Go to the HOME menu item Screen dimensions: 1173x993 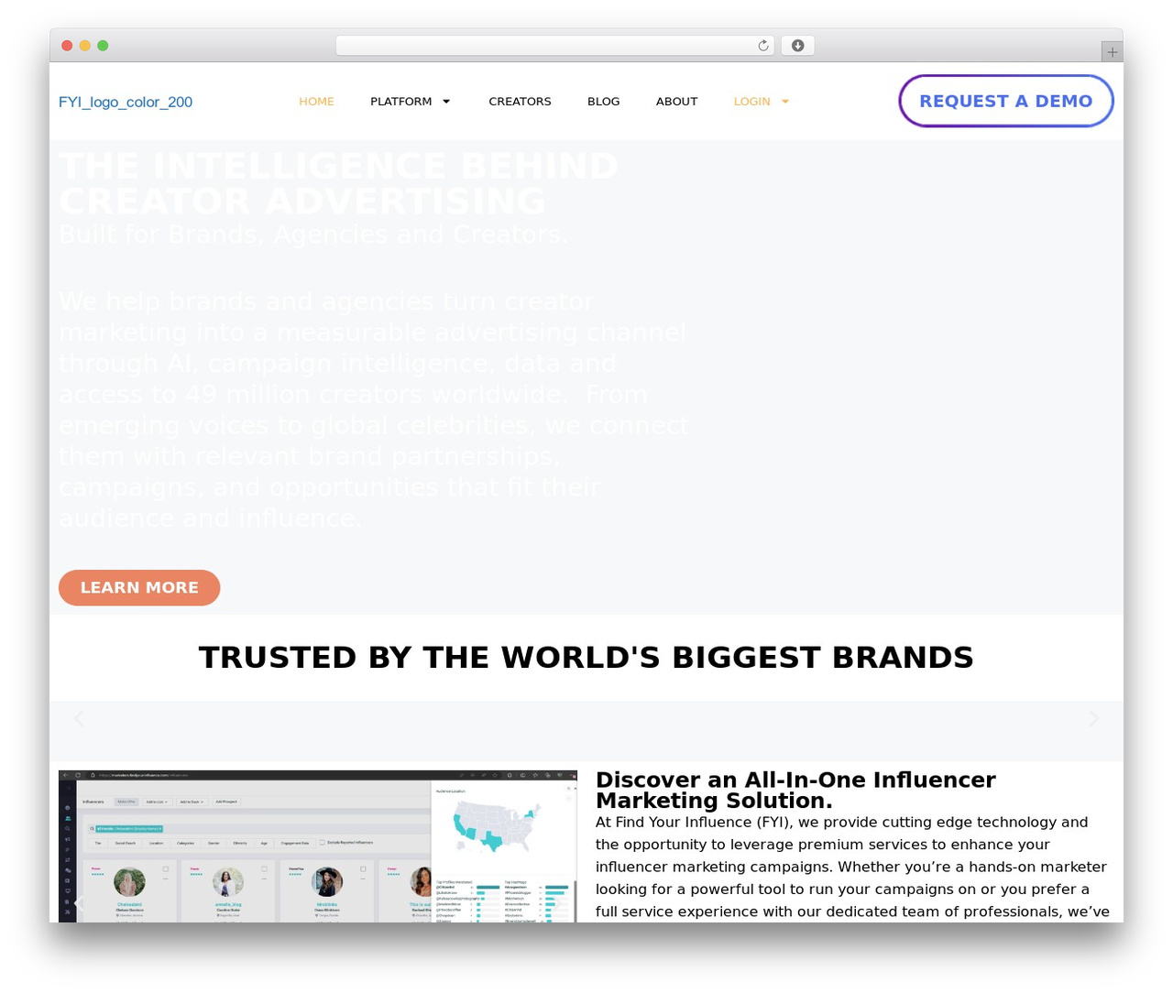tap(316, 102)
